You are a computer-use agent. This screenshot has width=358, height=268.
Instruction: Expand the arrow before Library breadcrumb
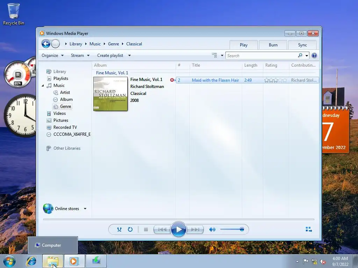click(x=66, y=44)
